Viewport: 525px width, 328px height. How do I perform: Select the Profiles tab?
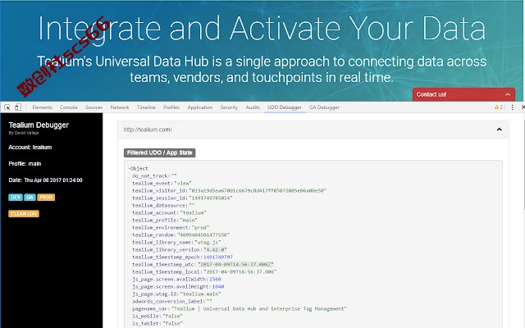171,107
